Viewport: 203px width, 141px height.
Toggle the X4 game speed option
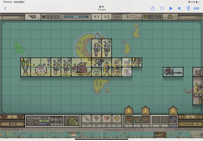(117, 17)
